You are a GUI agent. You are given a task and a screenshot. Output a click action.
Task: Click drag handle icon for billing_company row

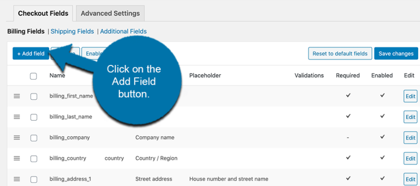coord(17,138)
